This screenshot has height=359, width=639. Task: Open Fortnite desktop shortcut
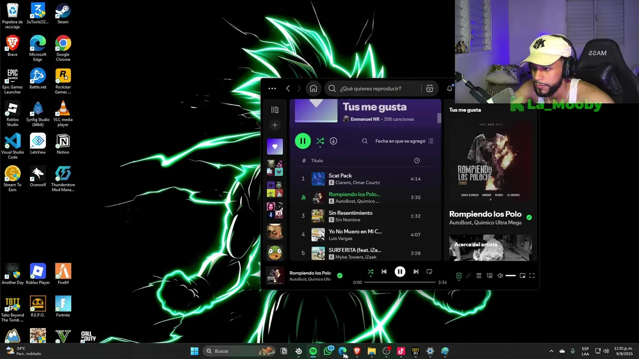pos(63,306)
